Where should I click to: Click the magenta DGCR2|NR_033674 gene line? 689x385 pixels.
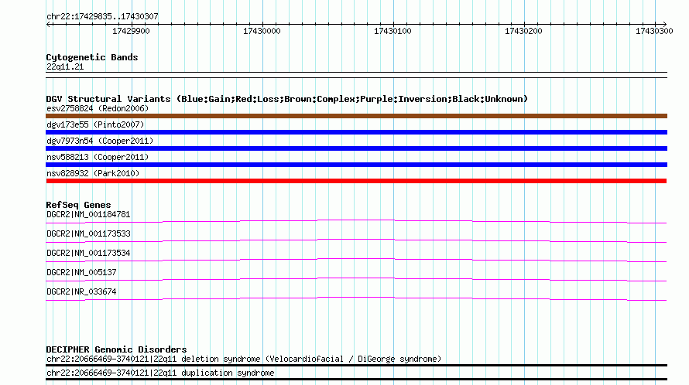pos(356,298)
